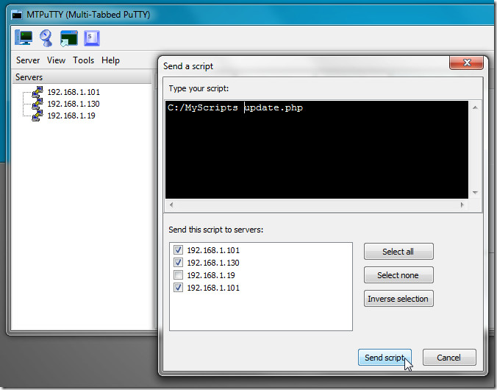Viewport: 497px width, 390px height.
Task: Select 192.168.1.19 in the Servers tree
Action: click(71, 116)
